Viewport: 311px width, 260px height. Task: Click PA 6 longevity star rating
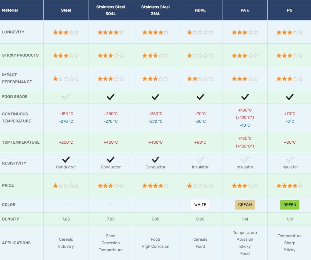pos(245,32)
